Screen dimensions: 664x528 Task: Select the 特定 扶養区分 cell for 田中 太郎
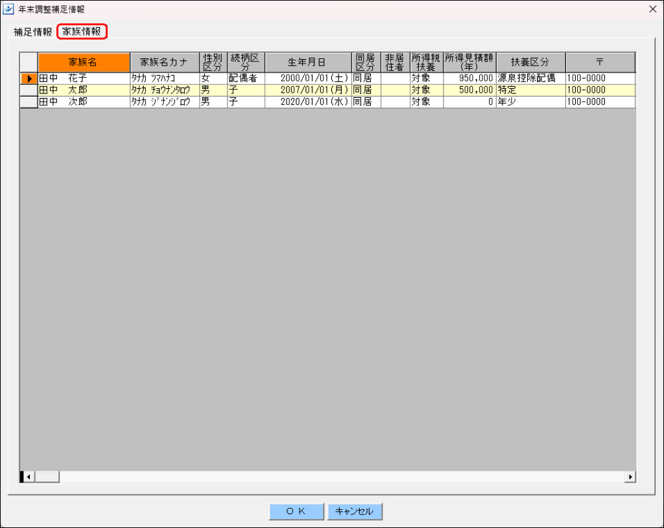click(x=531, y=90)
